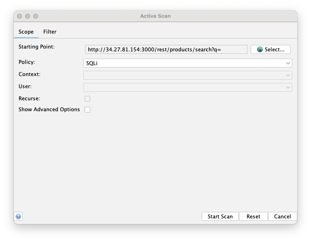Click the globe Select... button
The width and height of the screenshot is (311, 241).
[271, 49]
